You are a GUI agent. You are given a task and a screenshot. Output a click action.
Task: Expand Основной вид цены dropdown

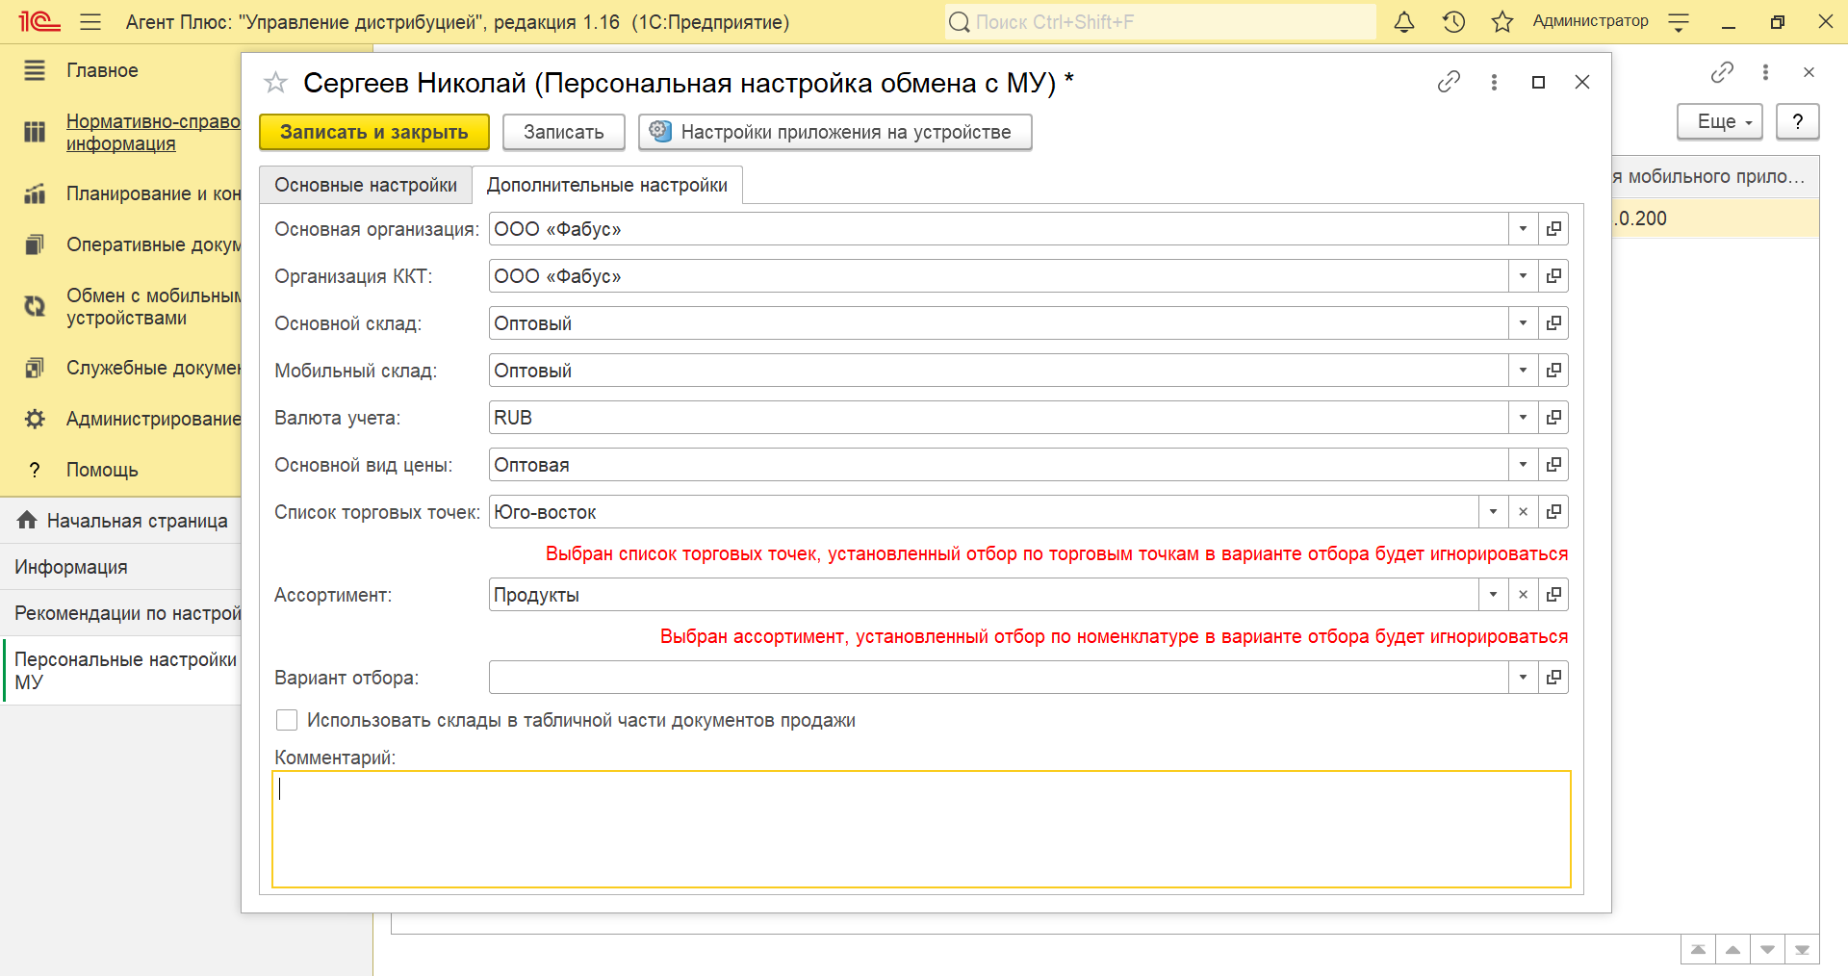pos(1523,465)
